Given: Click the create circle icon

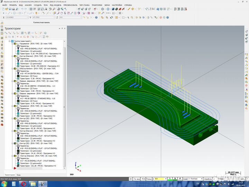Looking at the screenshot, I should (x=14, y=13).
